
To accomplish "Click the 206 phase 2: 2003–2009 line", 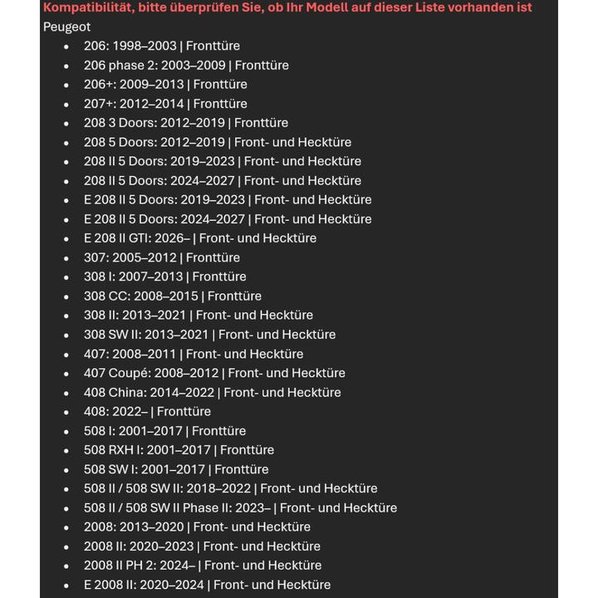I will [x=186, y=65].
